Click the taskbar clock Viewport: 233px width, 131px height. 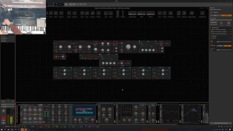pos(226,130)
